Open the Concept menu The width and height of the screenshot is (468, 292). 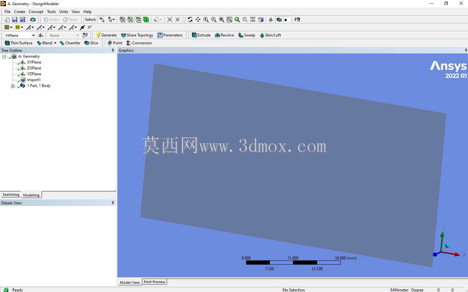pyautogui.click(x=36, y=12)
